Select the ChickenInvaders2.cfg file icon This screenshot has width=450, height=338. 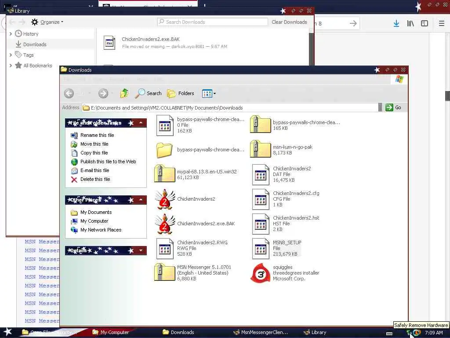coord(261,199)
